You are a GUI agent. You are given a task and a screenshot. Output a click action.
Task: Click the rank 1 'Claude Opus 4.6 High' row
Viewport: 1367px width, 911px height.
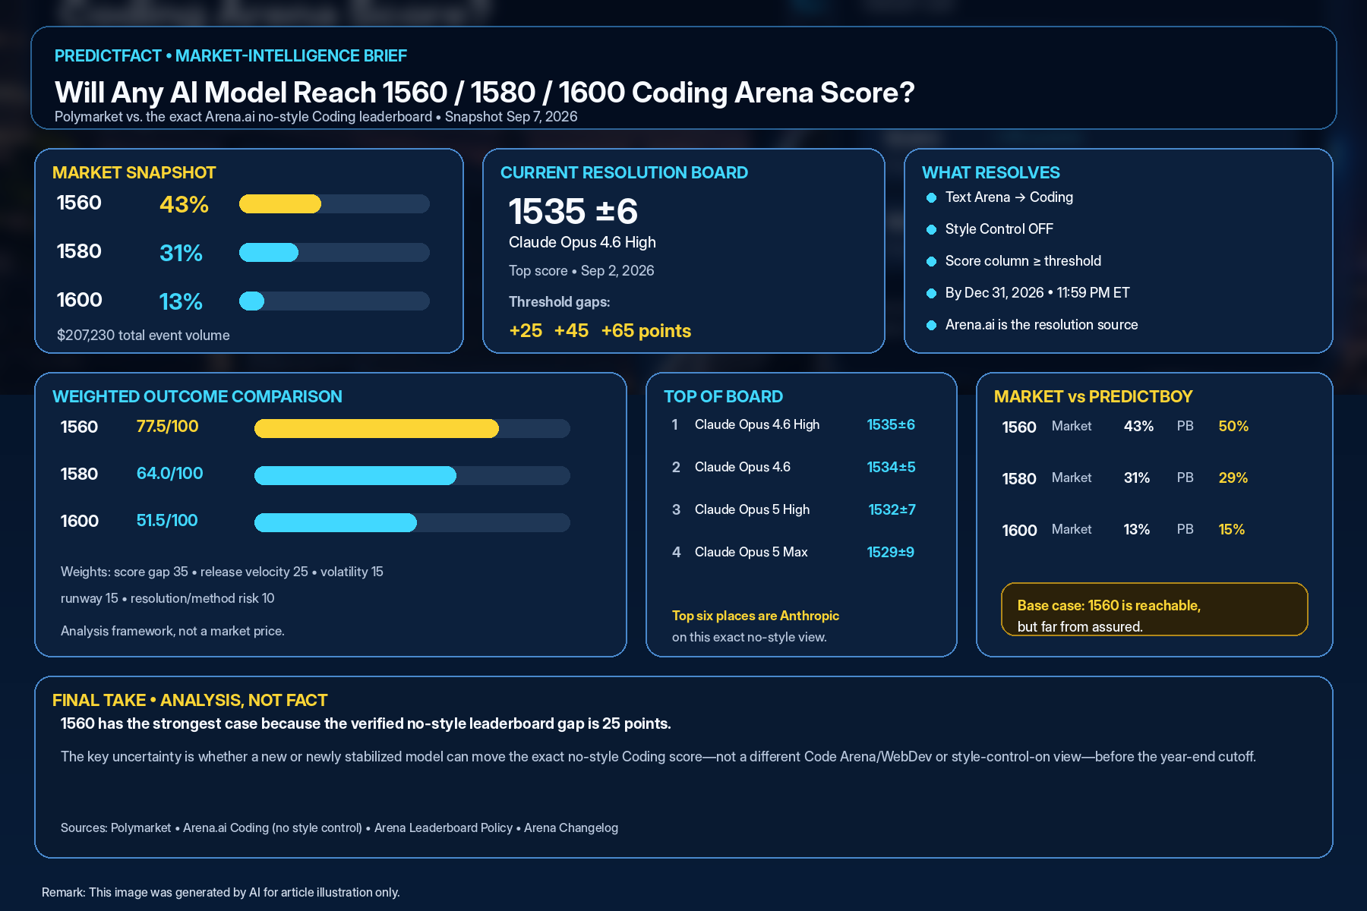(x=794, y=425)
